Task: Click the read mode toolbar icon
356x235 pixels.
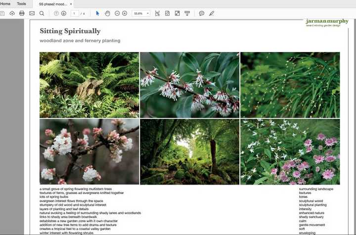Action: pos(187,13)
